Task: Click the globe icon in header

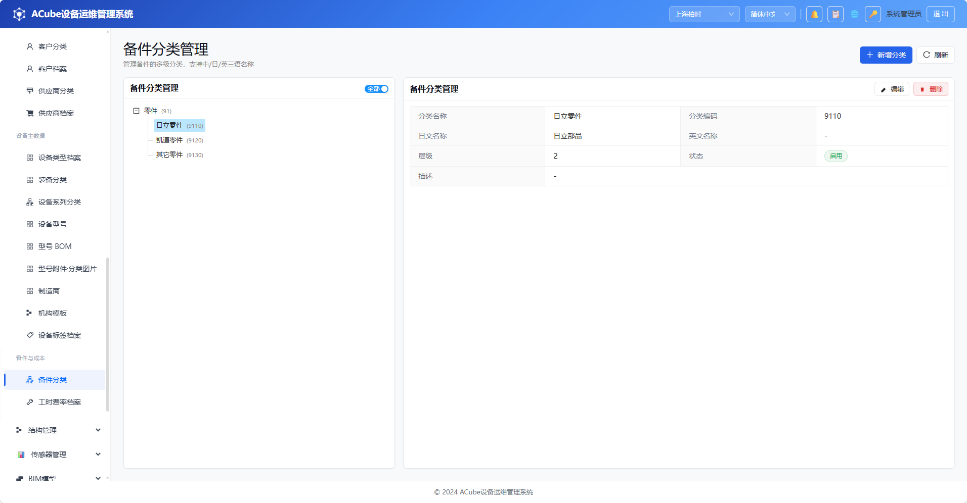Action: (855, 14)
